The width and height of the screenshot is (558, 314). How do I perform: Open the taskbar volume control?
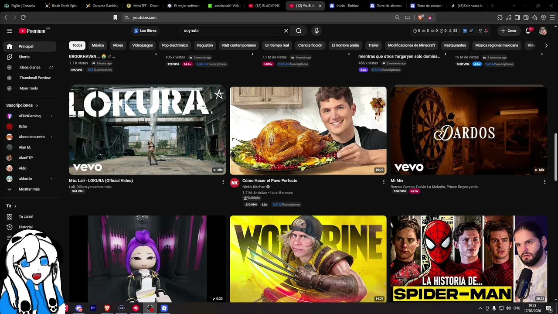pos(508,308)
